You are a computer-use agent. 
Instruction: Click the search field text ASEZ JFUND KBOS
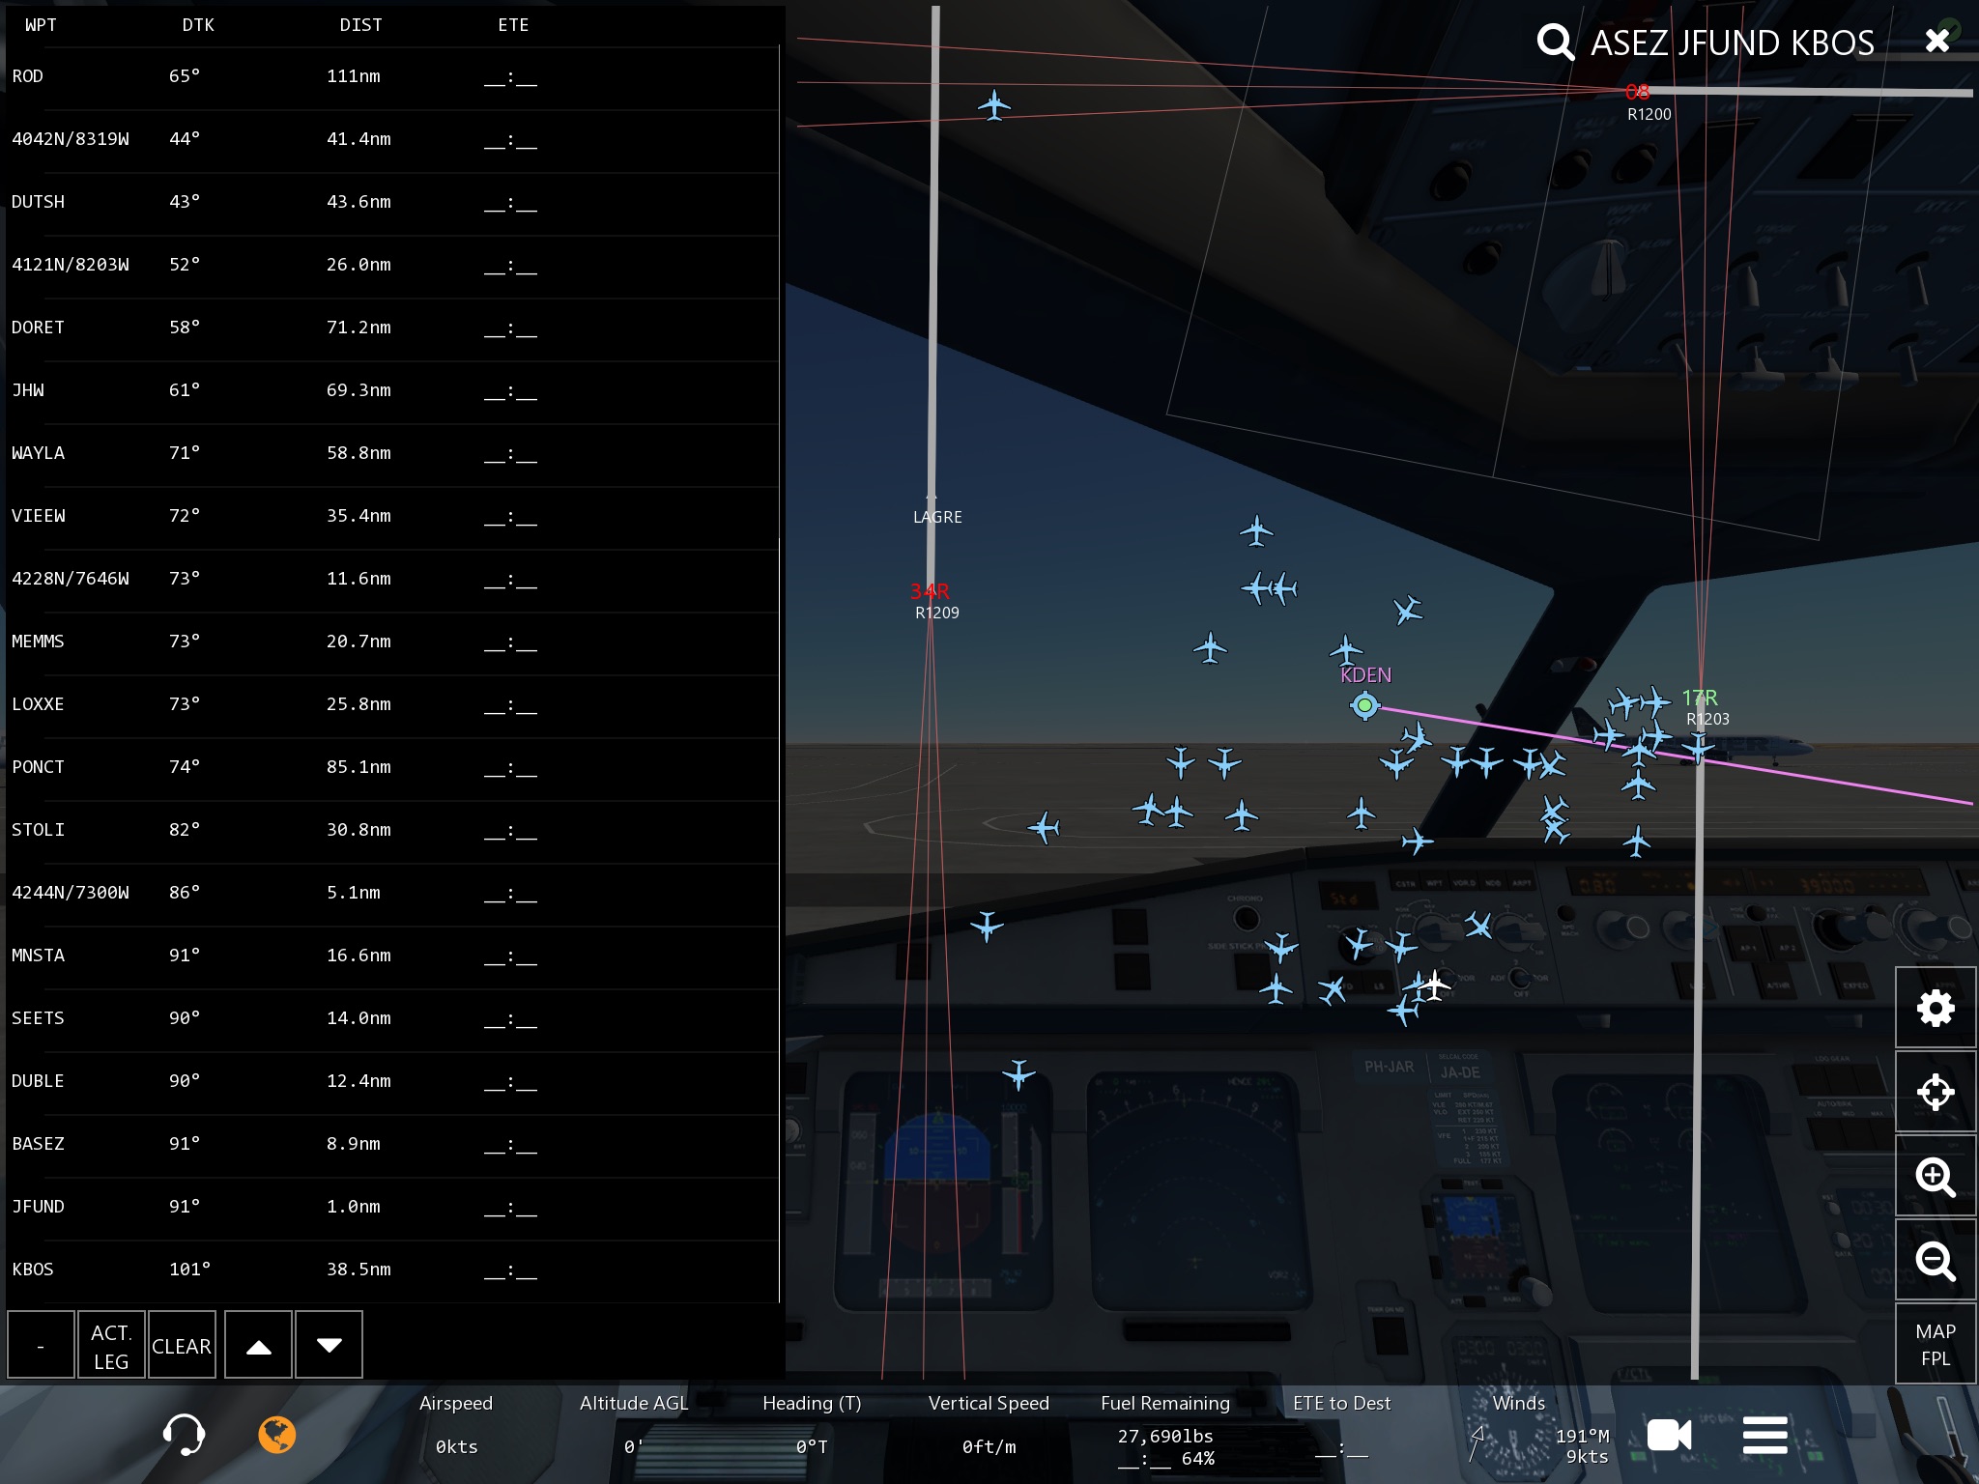pyautogui.click(x=1732, y=43)
